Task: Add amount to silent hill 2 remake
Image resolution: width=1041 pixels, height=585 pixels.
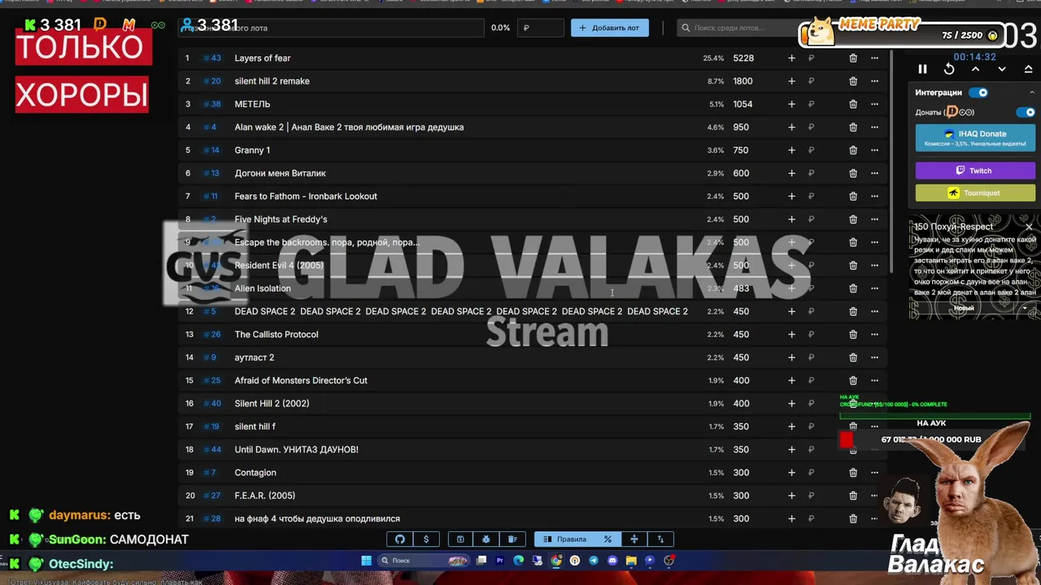Action: point(791,81)
